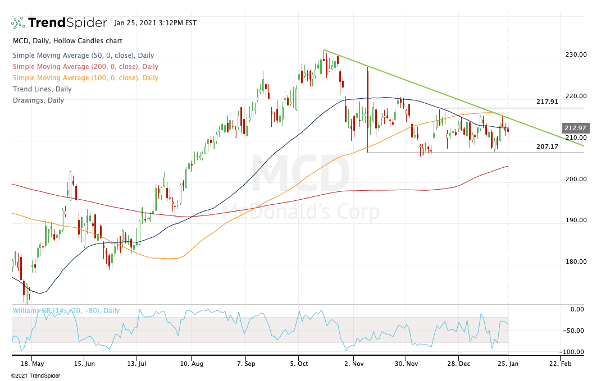This screenshot has width=601, height=381.
Task: Click the 230.00 price axis label
Action: point(576,55)
